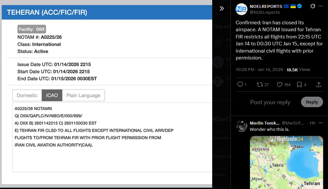The image size is (328, 189).
Task: Click the 10:29 PM · Jan 14, 2026 timestamp
Action: click(x=259, y=70)
